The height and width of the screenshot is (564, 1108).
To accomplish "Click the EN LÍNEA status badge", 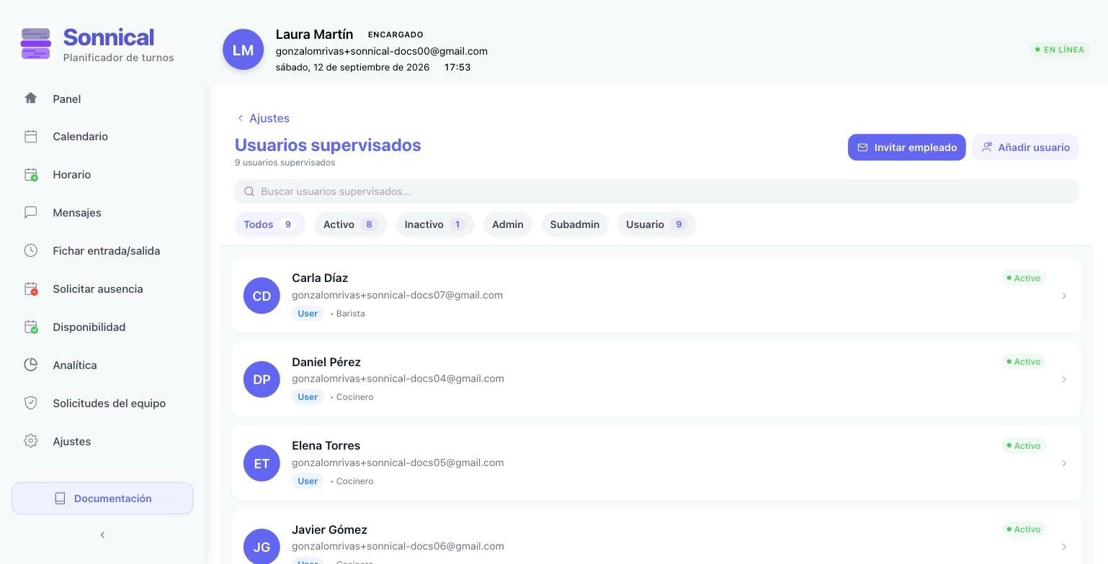I will pyautogui.click(x=1059, y=50).
